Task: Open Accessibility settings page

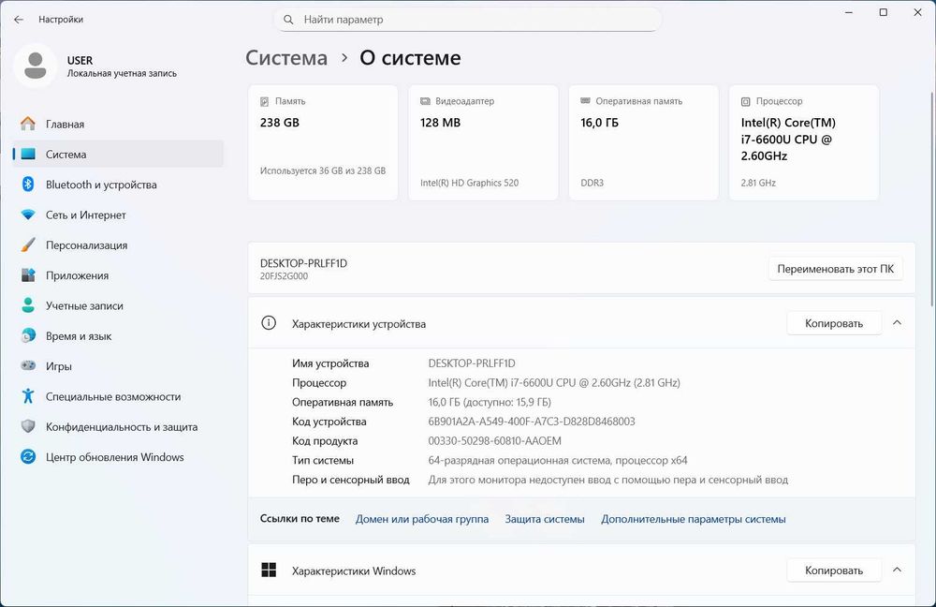Action: (x=112, y=396)
